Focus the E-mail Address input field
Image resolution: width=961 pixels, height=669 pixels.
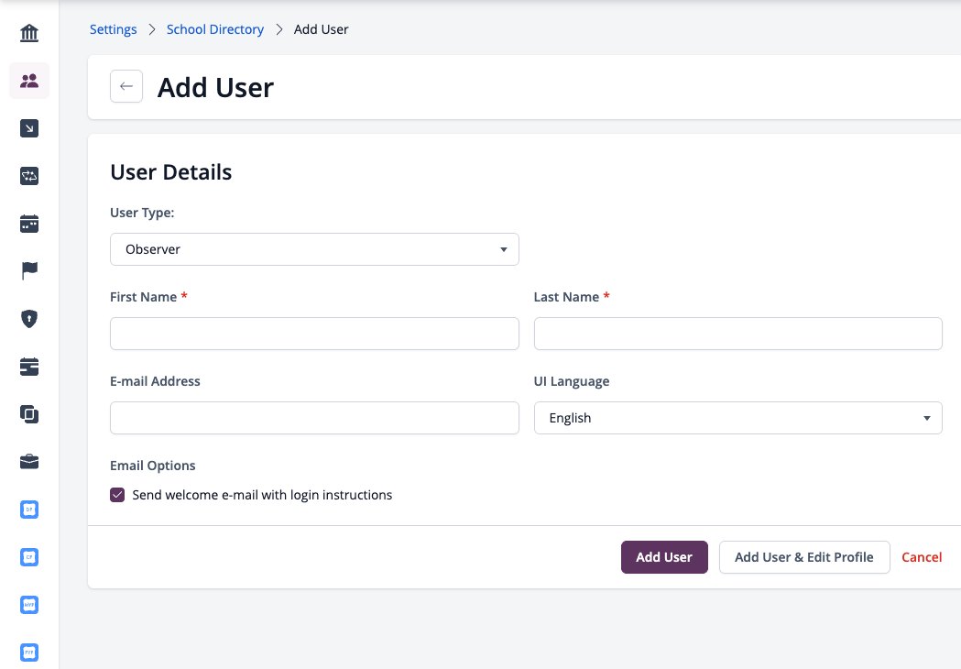[x=314, y=418]
